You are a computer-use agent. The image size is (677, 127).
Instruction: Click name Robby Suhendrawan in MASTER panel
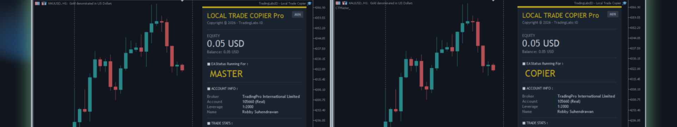(x=260, y=112)
